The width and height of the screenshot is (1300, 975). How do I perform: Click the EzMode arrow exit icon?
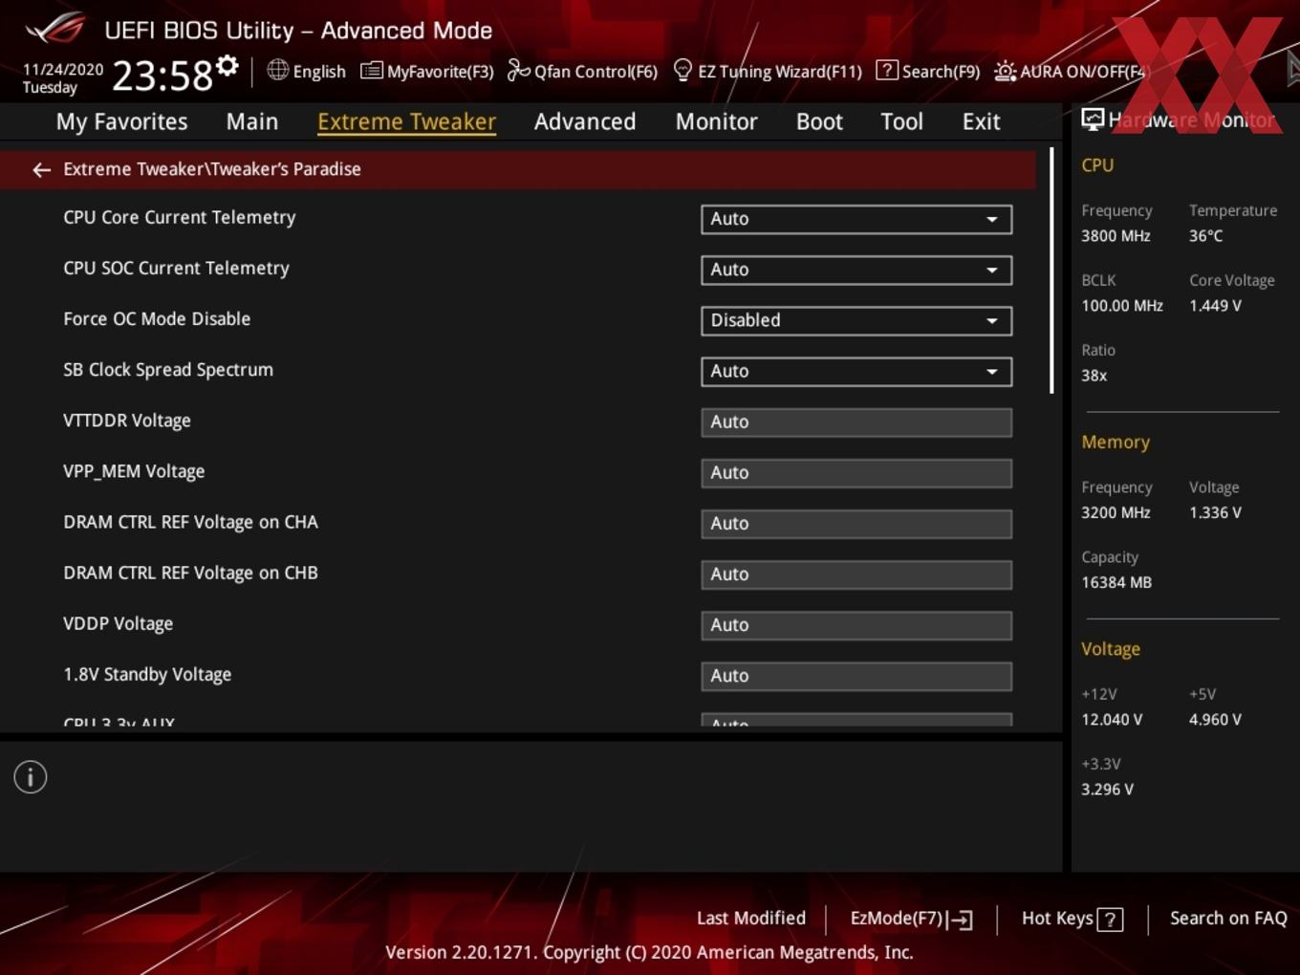coord(961,920)
